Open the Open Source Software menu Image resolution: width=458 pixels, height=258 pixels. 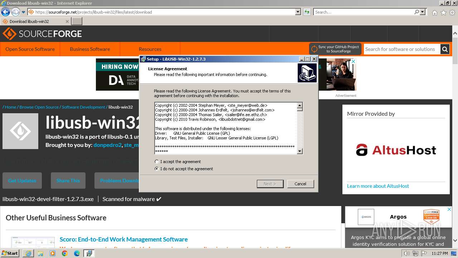[30, 49]
